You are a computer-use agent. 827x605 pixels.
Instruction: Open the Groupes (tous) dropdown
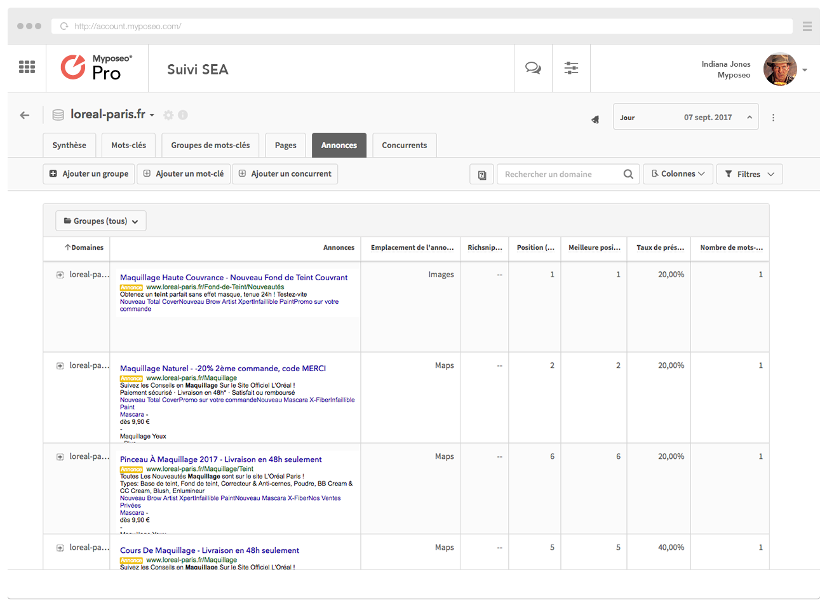(x=101, y=221)
